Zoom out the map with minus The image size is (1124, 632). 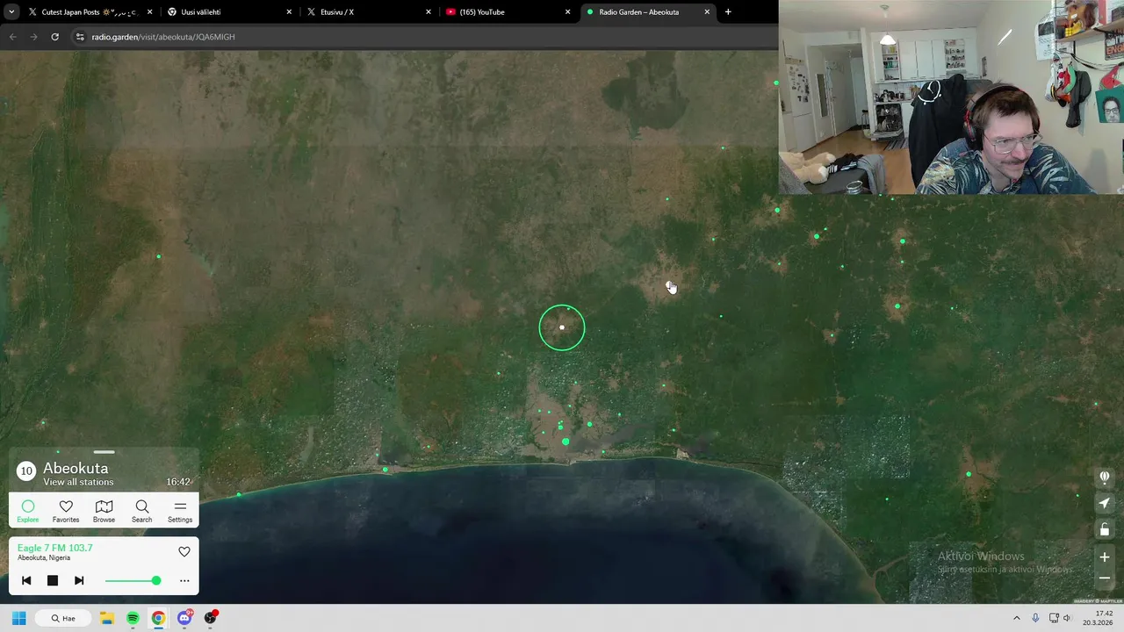(1105, 578)
